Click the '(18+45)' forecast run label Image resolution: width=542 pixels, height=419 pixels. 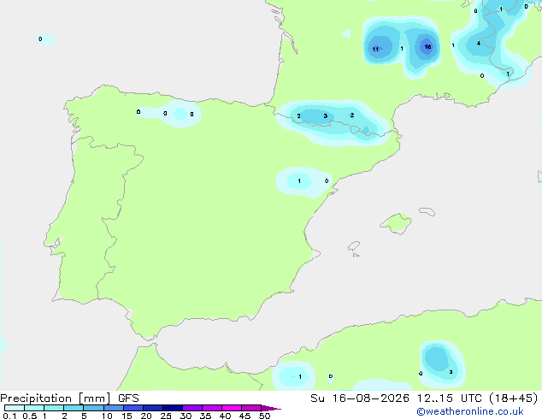pos(514,398)
